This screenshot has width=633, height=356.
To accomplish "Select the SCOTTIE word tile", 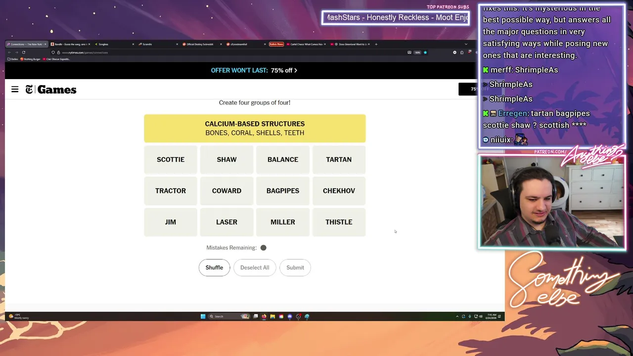I will [171, 160].
